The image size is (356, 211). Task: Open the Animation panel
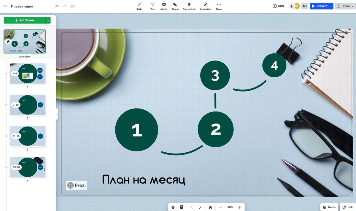pos(206,6)
